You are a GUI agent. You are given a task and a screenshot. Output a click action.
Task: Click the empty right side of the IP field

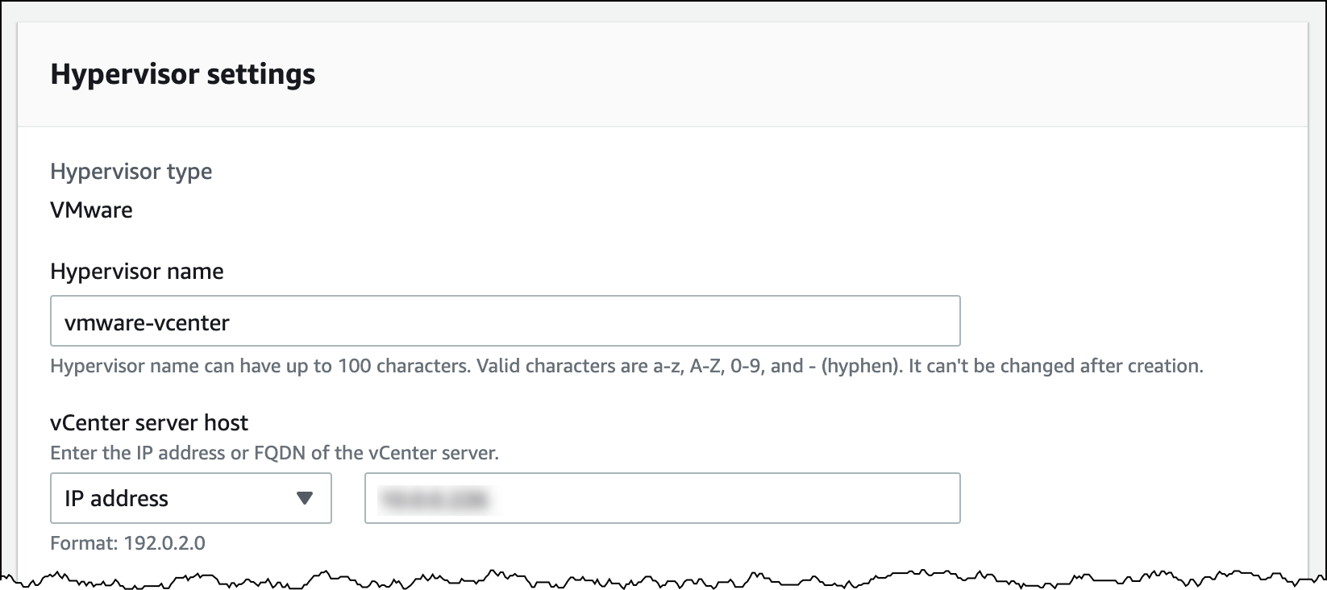pyautogui.click(x=806, y=498)
